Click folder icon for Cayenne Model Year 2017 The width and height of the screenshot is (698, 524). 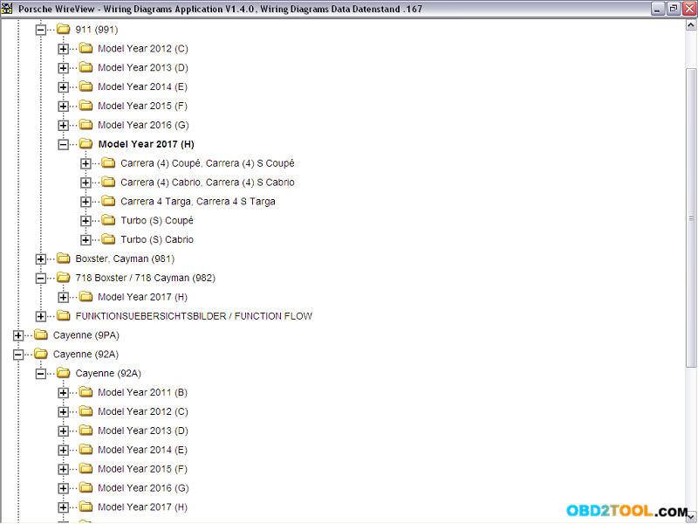[x=86, y=507]
